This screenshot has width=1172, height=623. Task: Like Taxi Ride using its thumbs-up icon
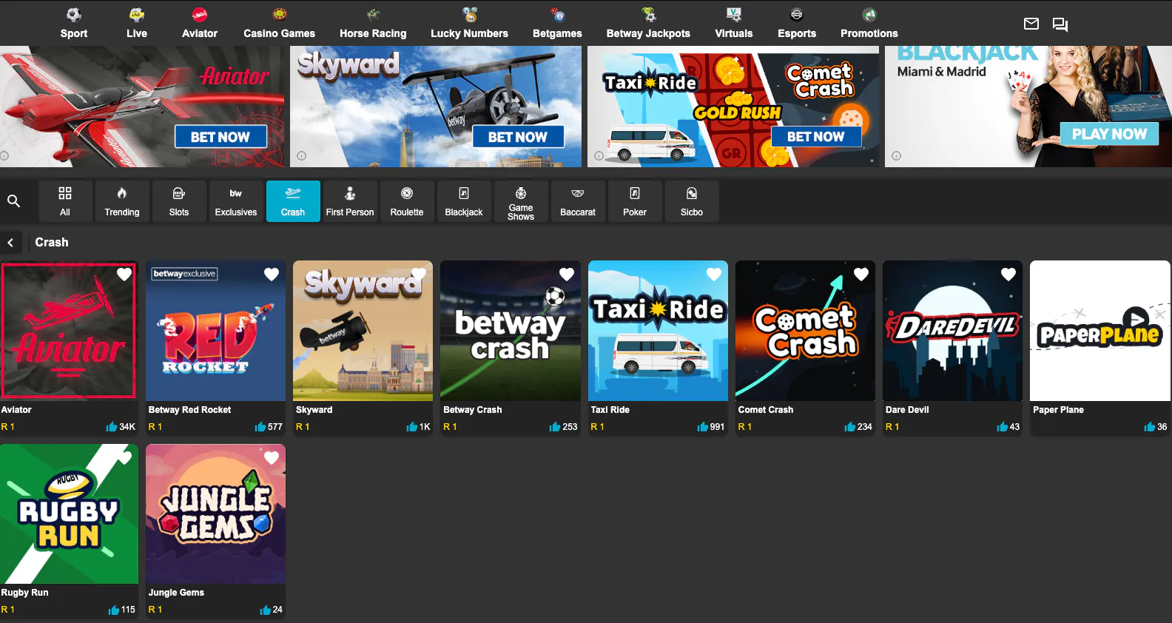click(703, 427)
